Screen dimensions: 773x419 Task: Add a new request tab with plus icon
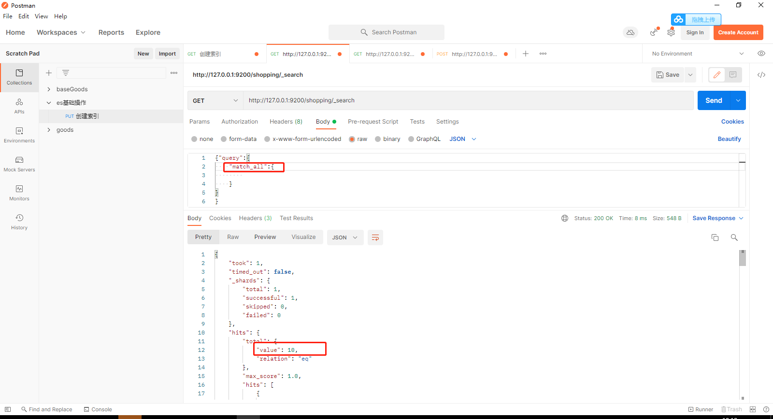[526, 54]
